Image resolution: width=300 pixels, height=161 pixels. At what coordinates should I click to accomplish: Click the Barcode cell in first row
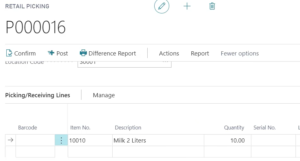coord(35,140)
